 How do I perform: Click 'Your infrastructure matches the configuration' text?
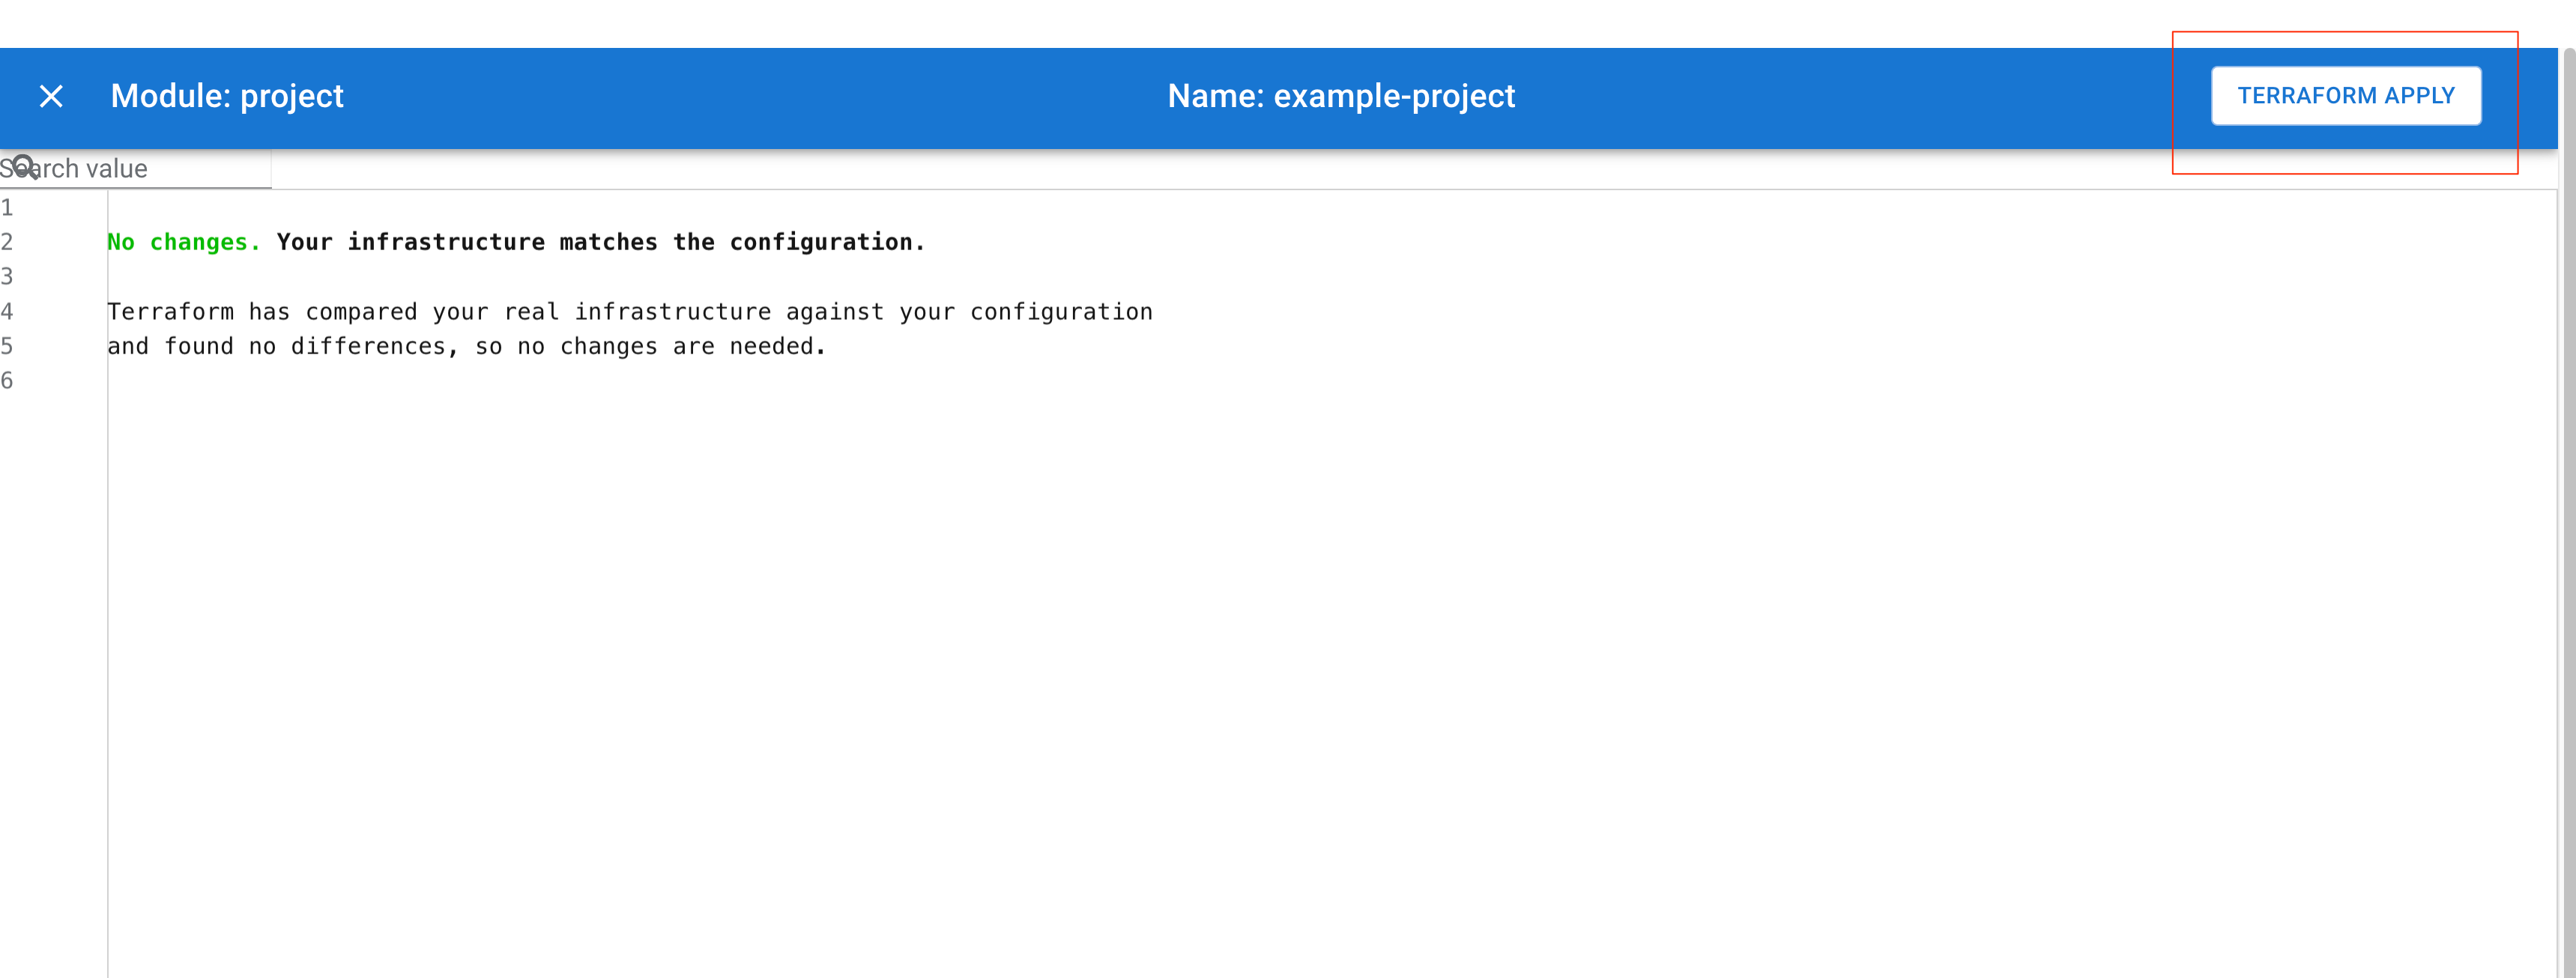pyautogui.click(x=600, y=240)
